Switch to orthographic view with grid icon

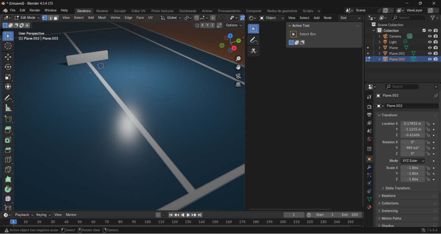pyautogui.click(x=238, y=85)
